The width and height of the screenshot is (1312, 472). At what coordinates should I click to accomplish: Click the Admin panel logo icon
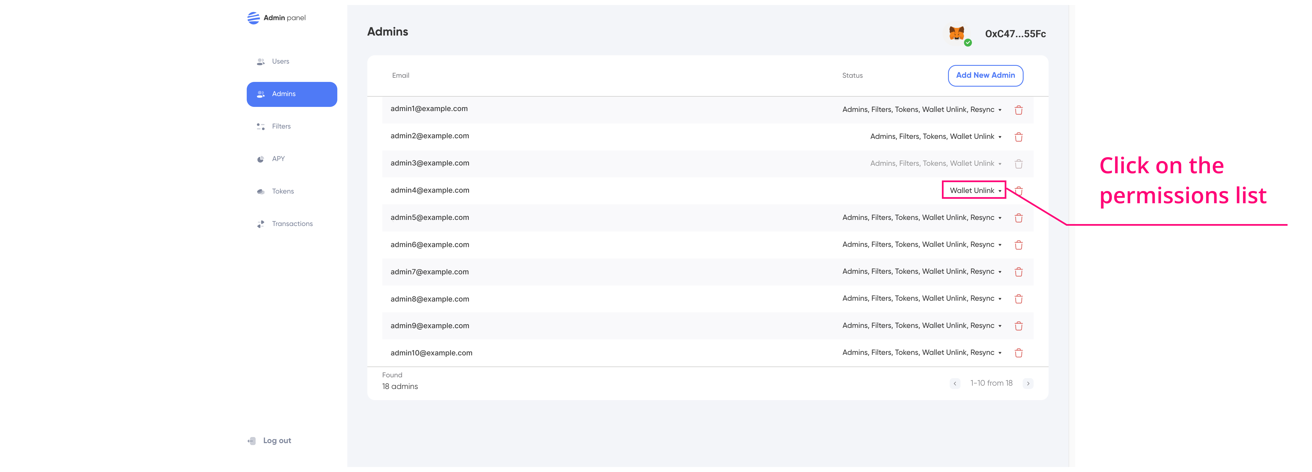coord(253,18)
